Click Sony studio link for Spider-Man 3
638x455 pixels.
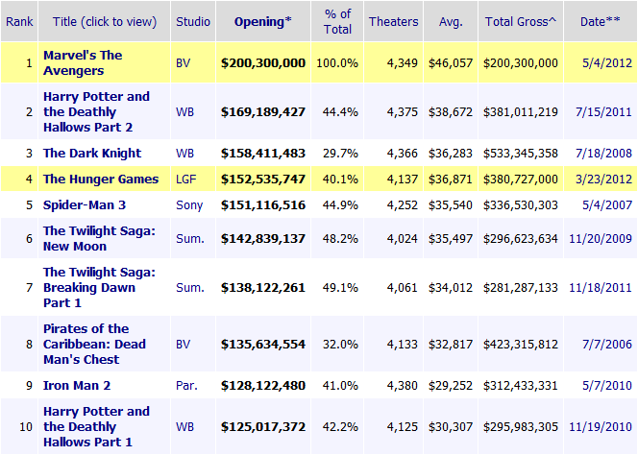tap(189, 205)
